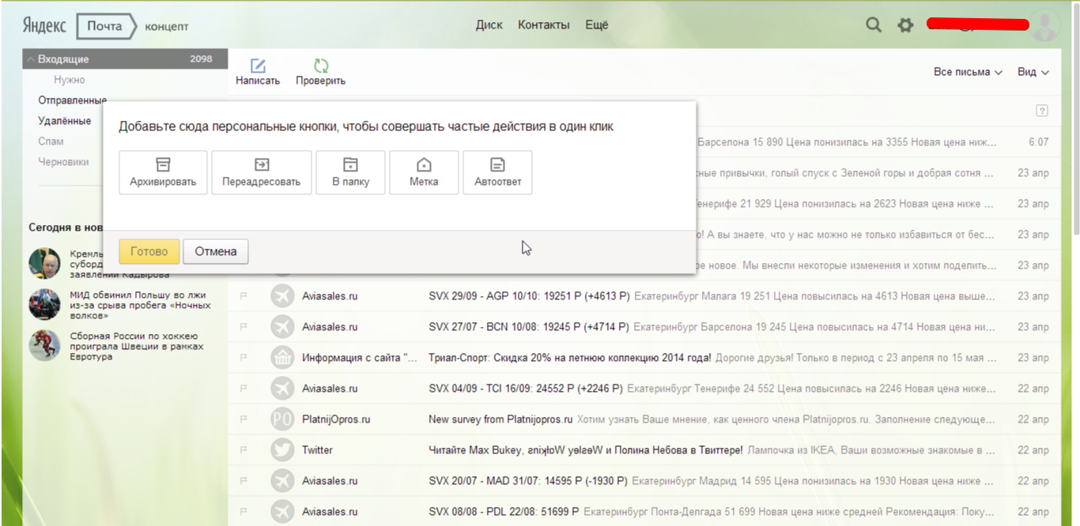
Task: Confirm with the Готово button
Action: click(149, 251)
